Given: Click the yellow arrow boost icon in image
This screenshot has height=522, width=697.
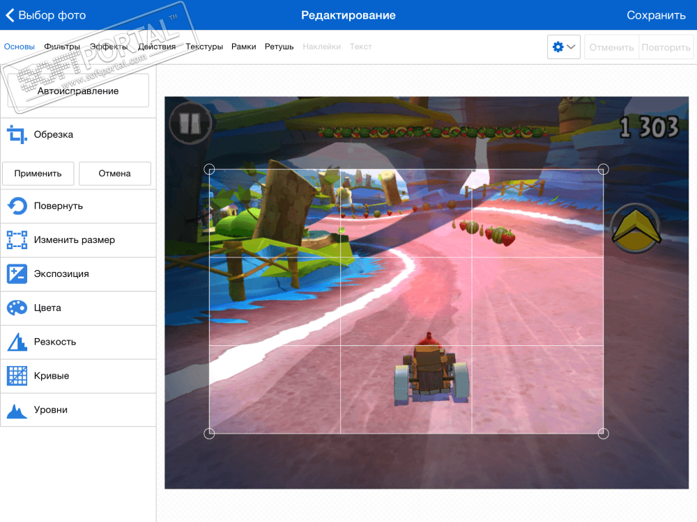Looking at the screenshot, I should (x=636, y=228).
